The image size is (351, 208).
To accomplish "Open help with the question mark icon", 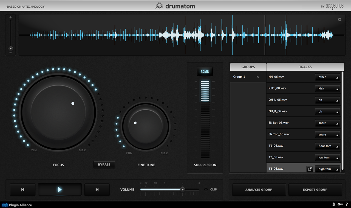I will (x=347, y=204).
